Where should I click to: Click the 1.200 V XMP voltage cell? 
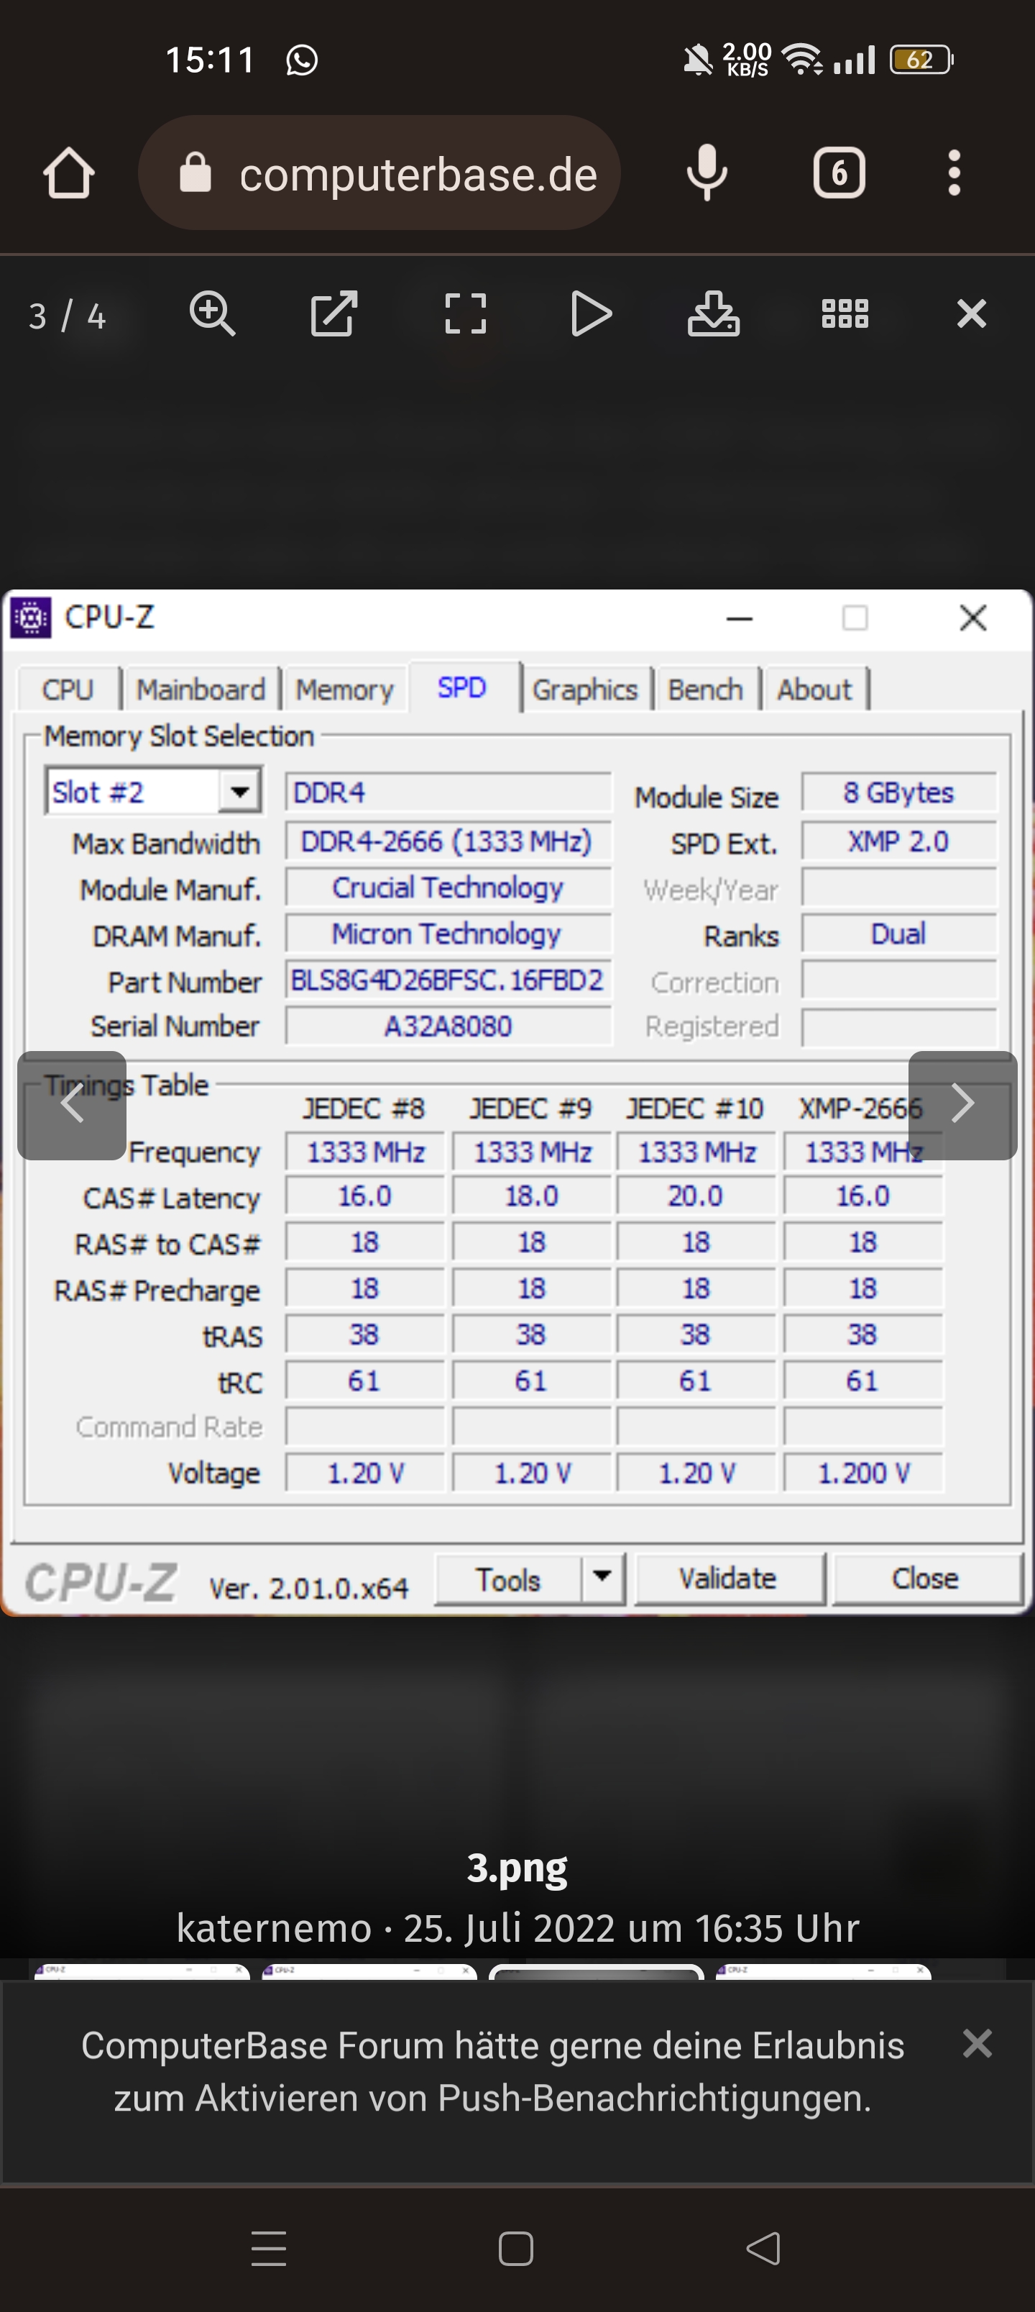863,1473
